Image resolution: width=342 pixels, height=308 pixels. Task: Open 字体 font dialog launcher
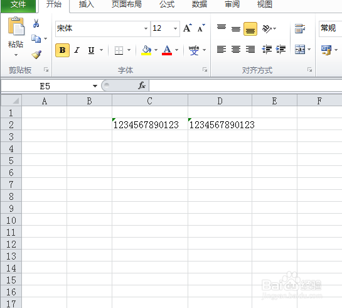205,70
